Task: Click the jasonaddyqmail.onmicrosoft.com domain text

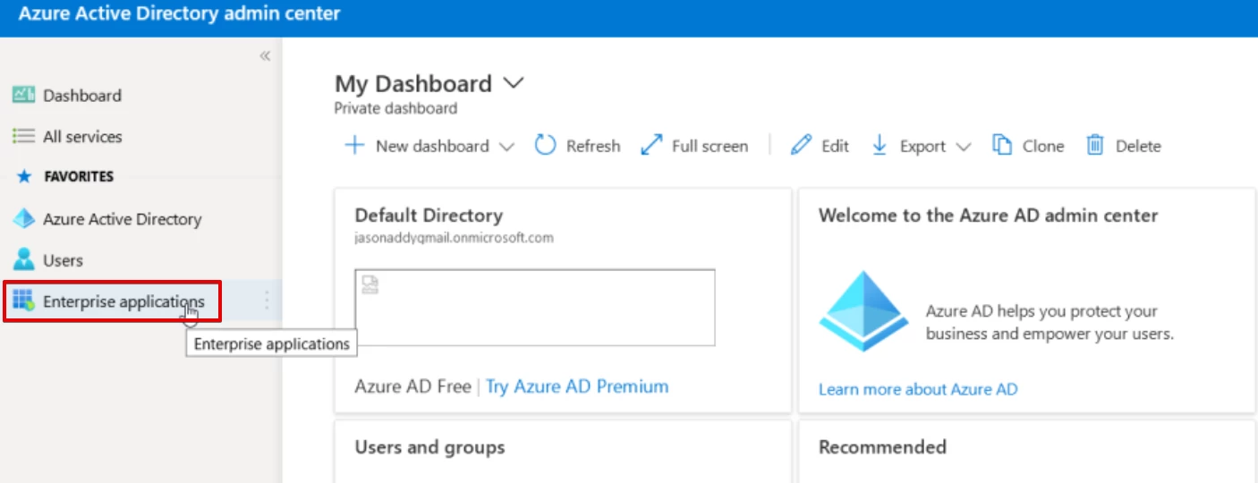Action: (455, 238)
